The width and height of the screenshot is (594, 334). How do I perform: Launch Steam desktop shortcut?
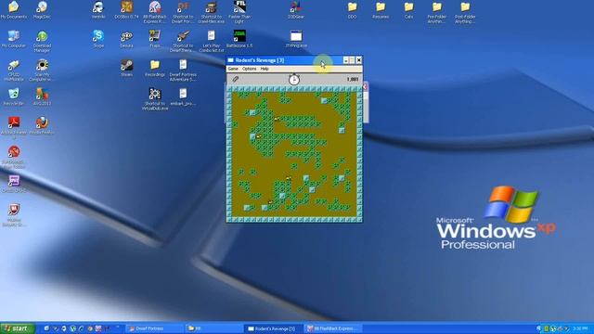(126, 68)
